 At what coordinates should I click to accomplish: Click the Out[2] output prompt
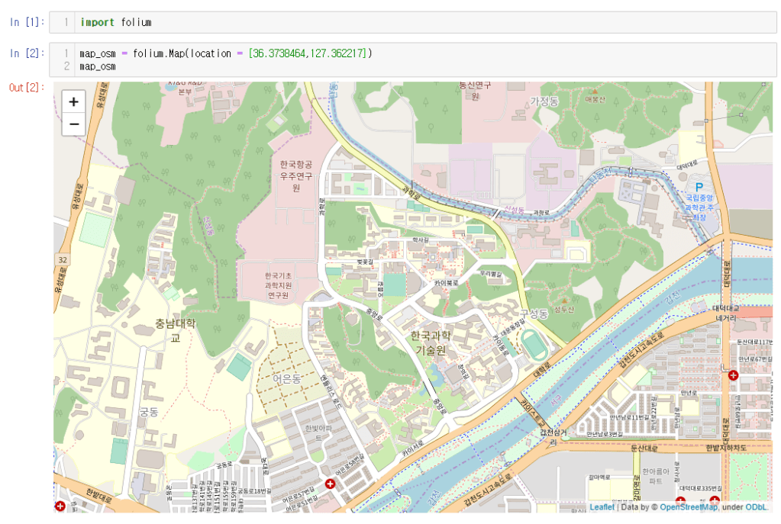pos(26,87)
